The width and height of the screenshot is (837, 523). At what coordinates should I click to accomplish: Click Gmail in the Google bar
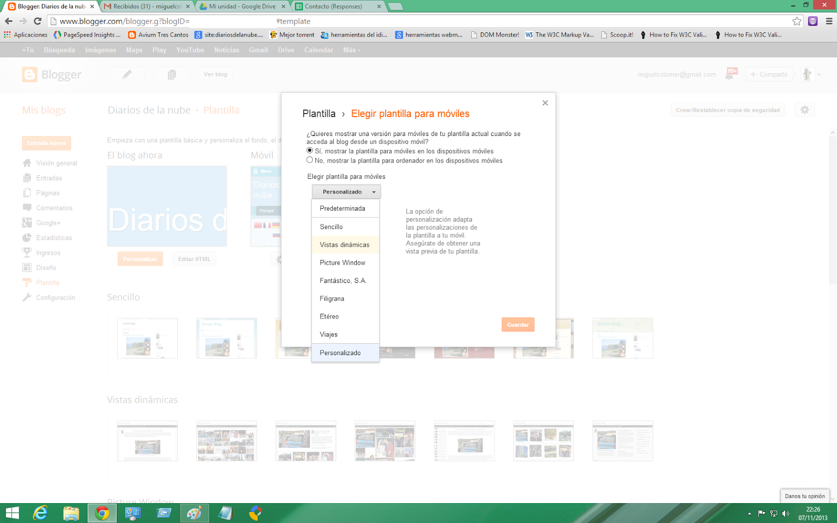258,50
